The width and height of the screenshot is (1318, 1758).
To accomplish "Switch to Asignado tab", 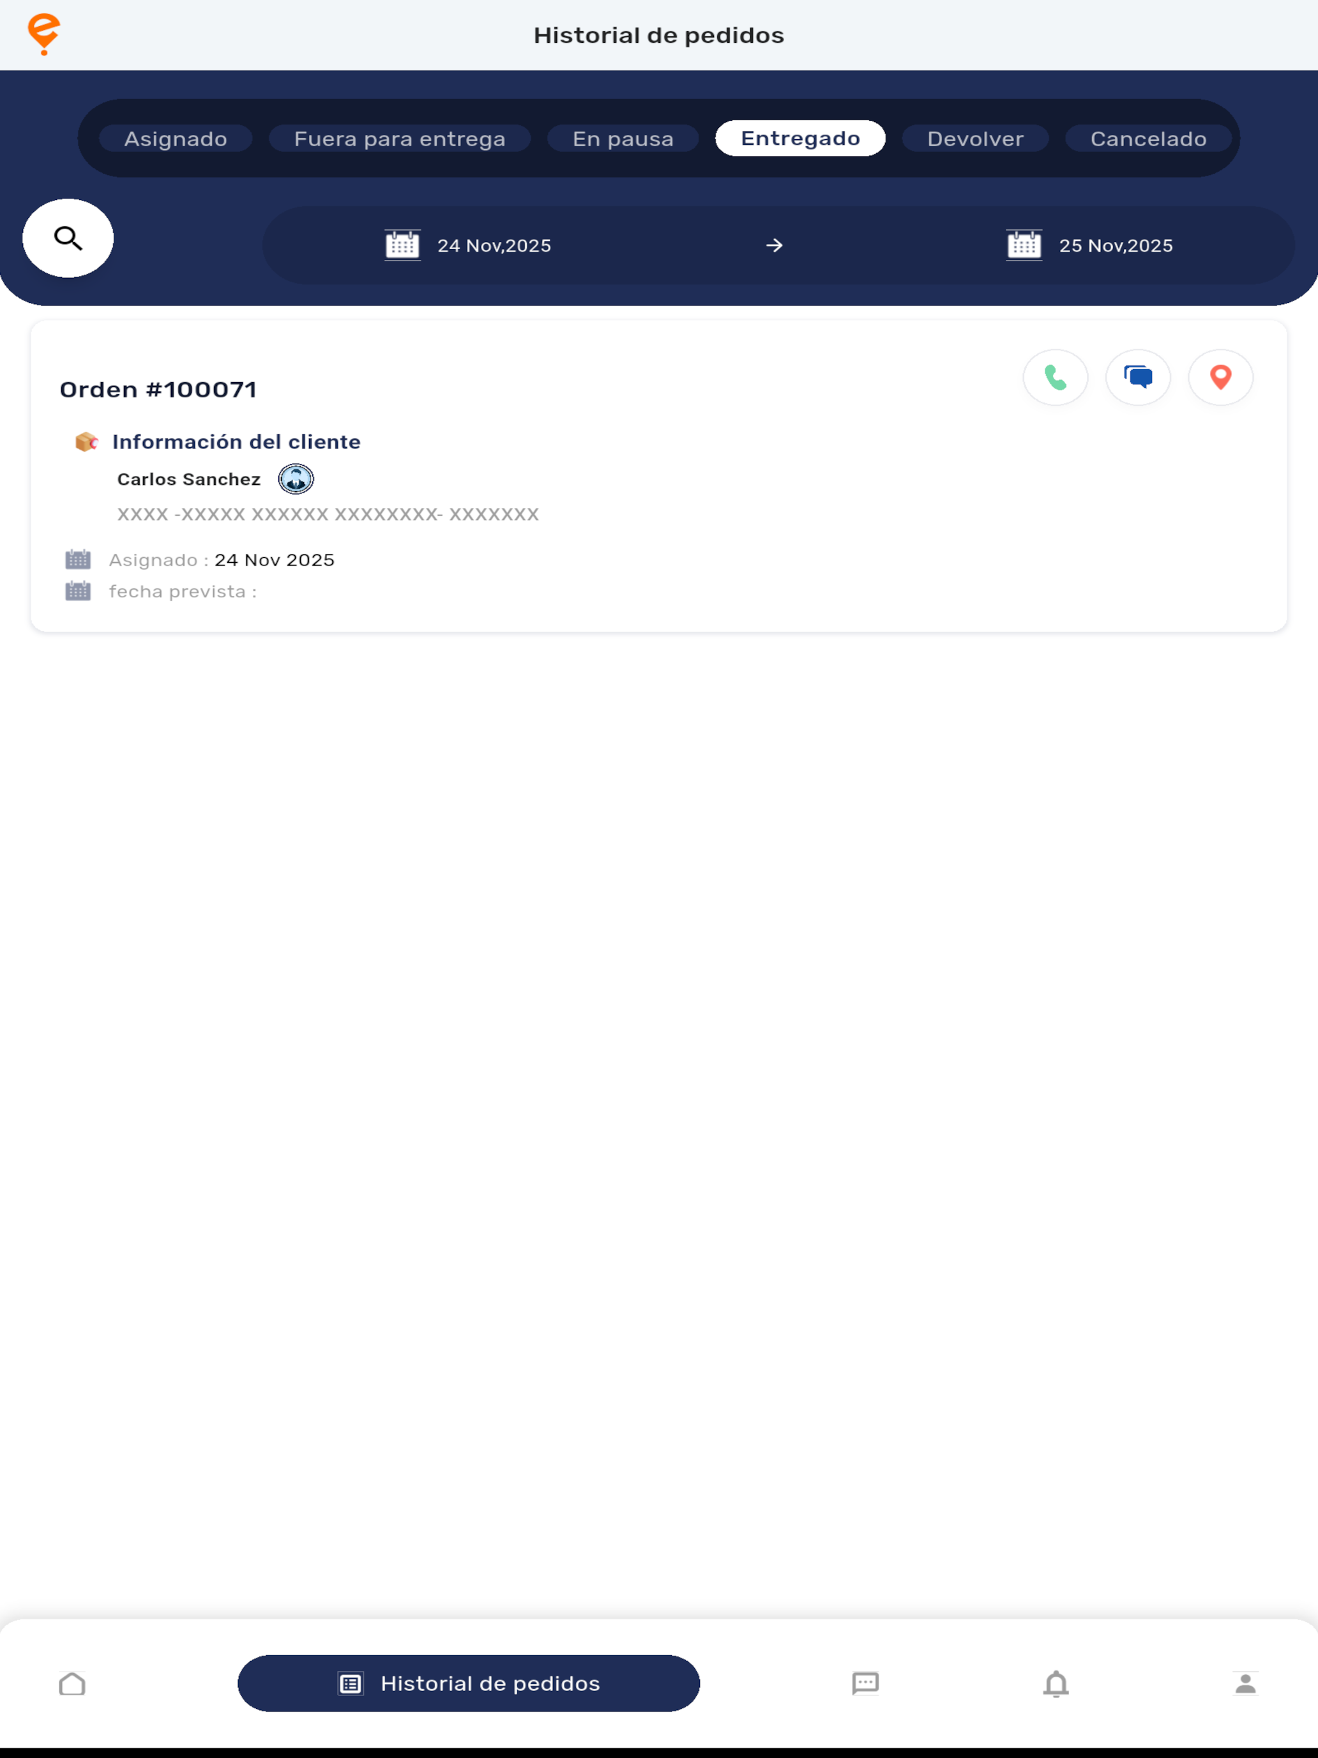I will [176, 138].
